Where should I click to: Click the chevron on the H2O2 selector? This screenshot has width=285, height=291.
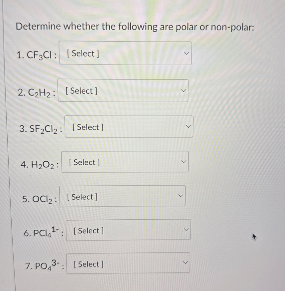click(x=184, y=161)
